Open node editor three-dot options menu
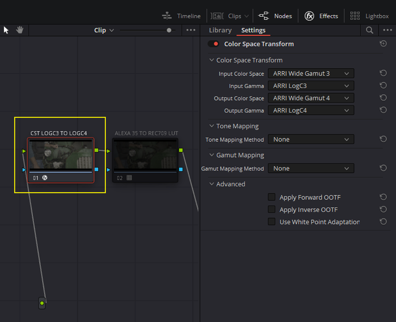 [x=191, y=30]
